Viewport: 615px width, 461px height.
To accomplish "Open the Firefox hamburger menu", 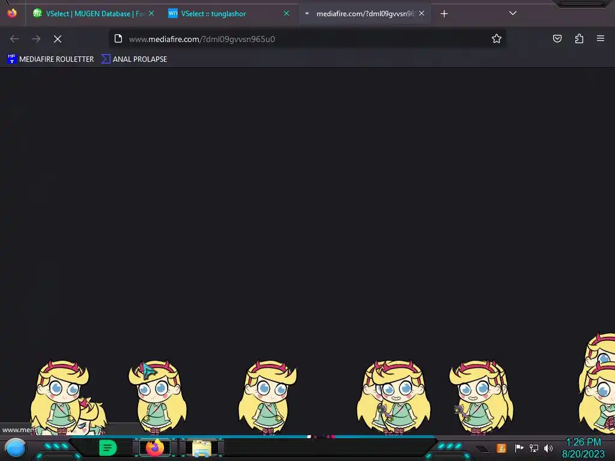I will pos(601,38).
